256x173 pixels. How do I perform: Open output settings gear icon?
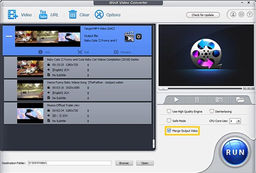pyautogui.click(x=139, y=37)
